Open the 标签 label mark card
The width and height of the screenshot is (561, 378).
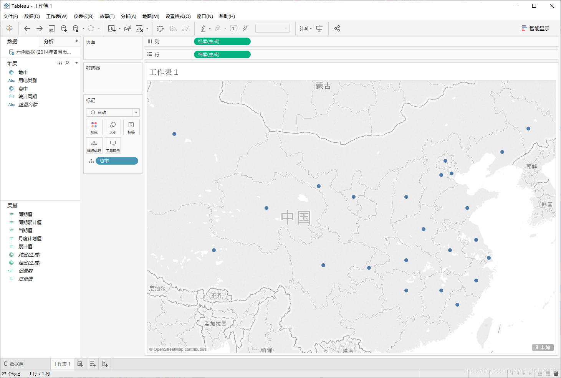[131, 127]
